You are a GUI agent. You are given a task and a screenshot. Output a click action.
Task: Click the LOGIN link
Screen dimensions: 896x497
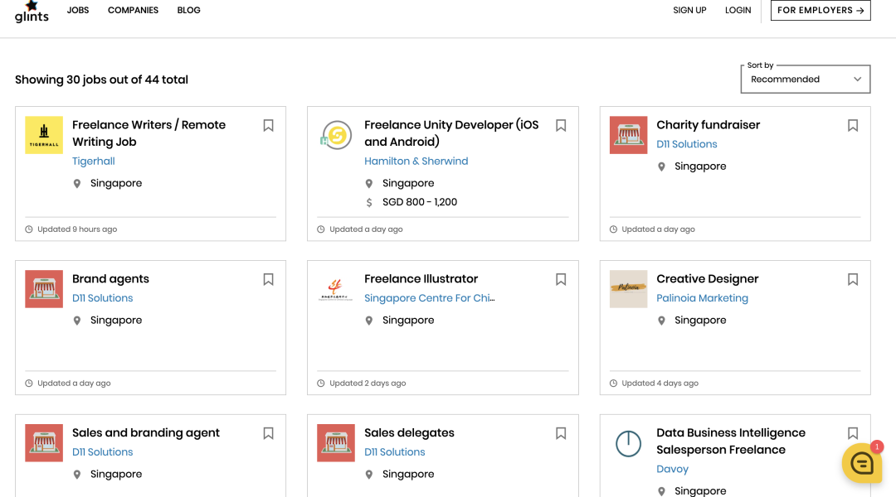(738, 10)
